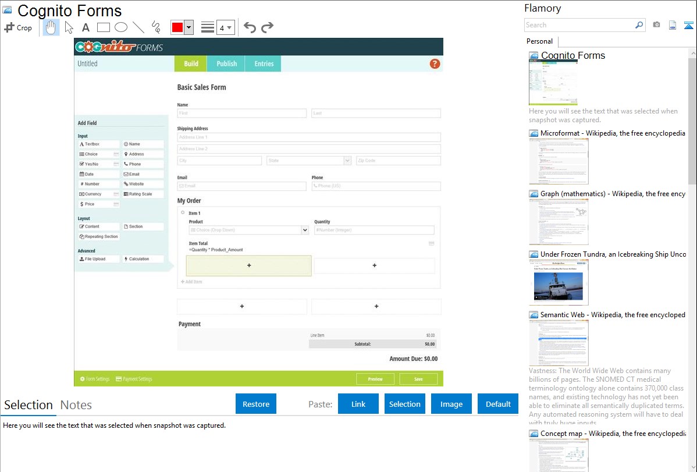The width and height of the screenshot is (697, 472).
Task: Click the blue upload icon in Flamory header
Action: click(688, 25)
